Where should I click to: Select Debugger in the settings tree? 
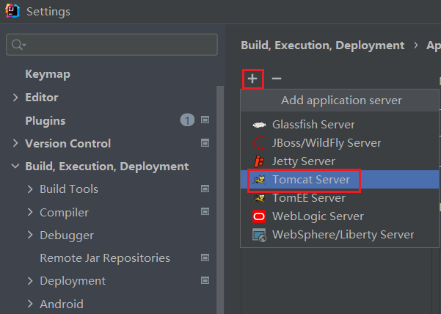pos(67,235)
